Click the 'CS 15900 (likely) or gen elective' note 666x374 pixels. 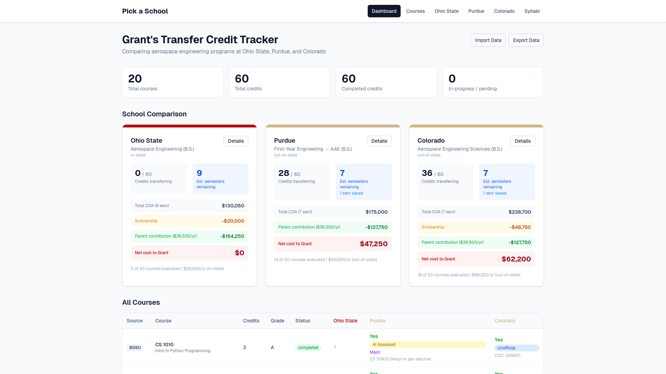pos(400,359)
